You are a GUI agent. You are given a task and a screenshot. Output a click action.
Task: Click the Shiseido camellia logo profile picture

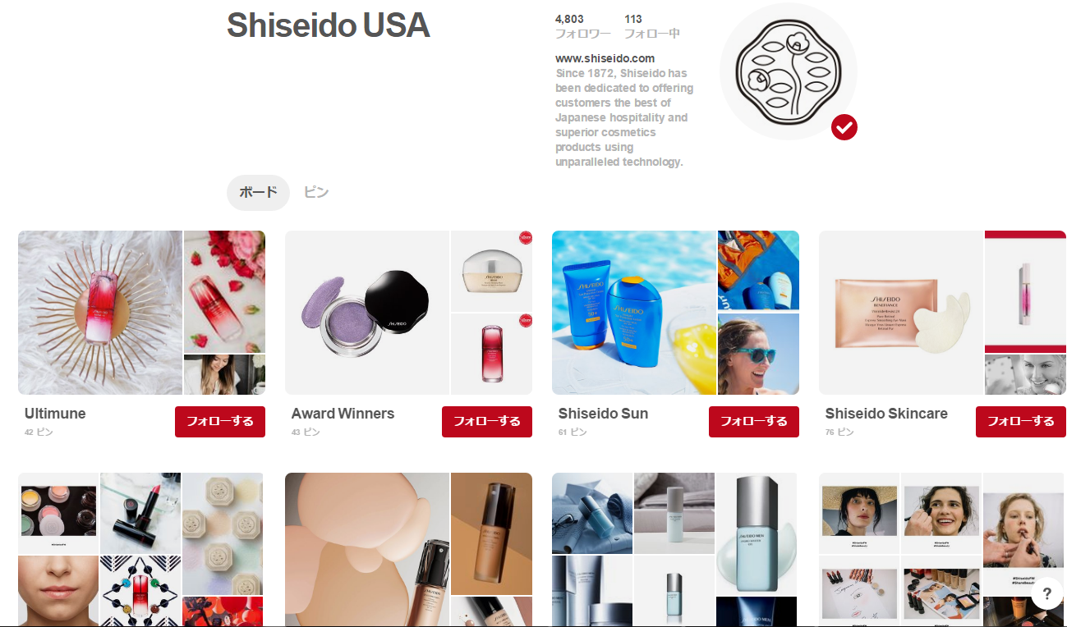pyautogui.click(x=788, y=72)
